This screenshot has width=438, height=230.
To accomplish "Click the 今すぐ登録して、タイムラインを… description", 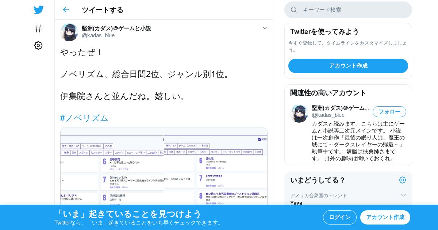I will (x=347, y=46).
